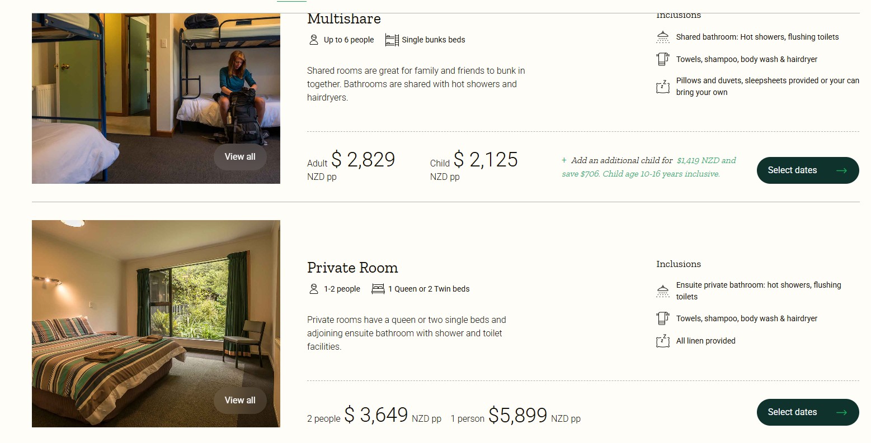This screenshot has width=871, height=443.
Task: Click the pillow icon beside 'Pillows and duvets'
Action: pyautogui.click(x=662, y=87)
